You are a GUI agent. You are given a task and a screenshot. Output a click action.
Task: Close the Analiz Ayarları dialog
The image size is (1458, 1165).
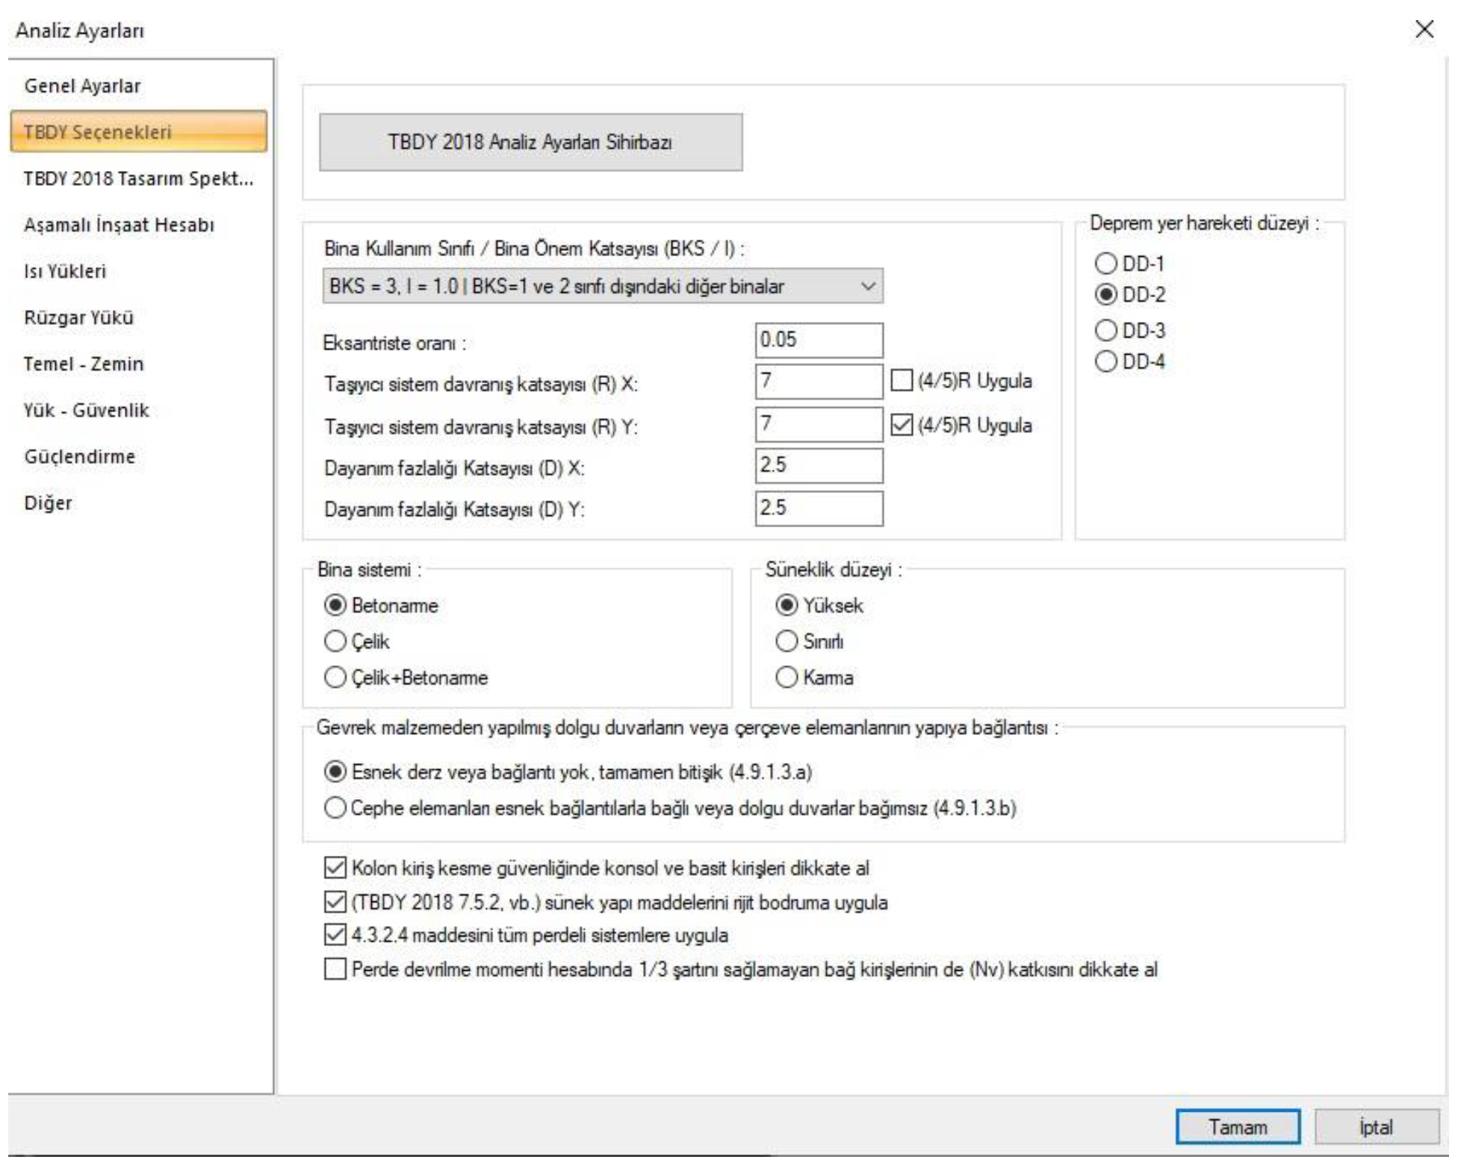pyautogui.click(x=1424, y=30)
